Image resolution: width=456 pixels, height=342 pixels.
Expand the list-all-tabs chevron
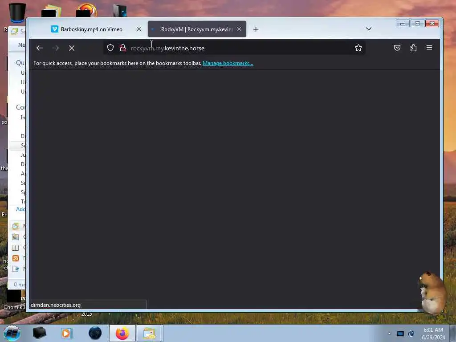point(368,29)
